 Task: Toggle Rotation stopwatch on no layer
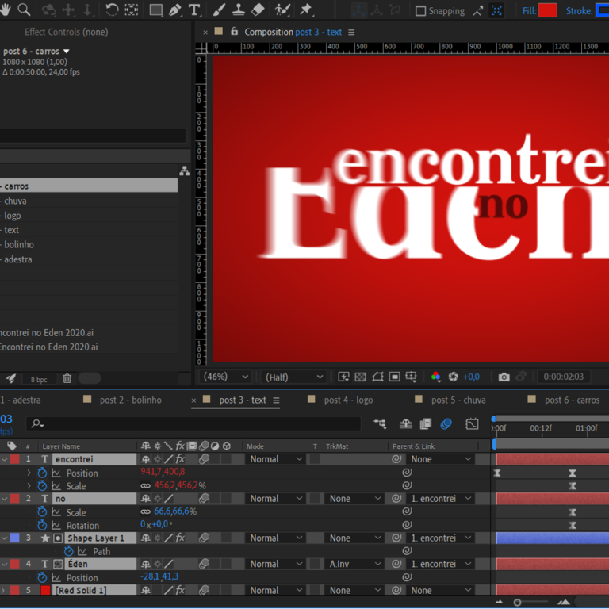point(43,525)
